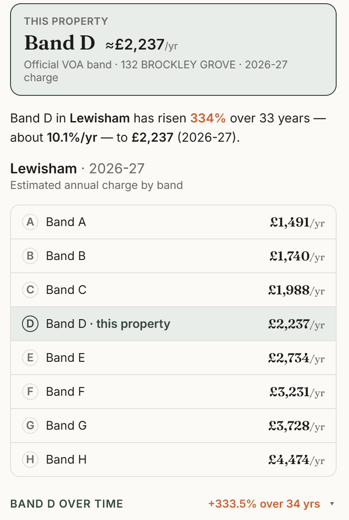Click the £2,734/yr Band E amount
Screen dimensions: 349x520
(296, 358)
